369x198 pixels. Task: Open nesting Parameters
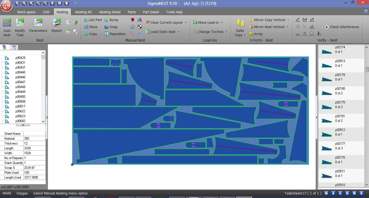pyautogui.click(x=38, y=25)
